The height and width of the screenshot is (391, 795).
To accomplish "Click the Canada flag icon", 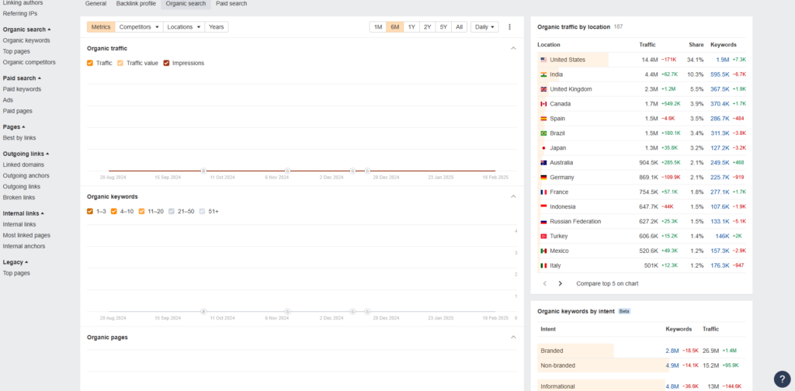I will (543, 104).
